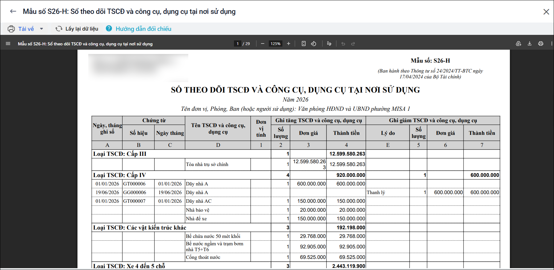
Task: Click the undo arrow in PDF toolbar
Action: click(343, 44)
